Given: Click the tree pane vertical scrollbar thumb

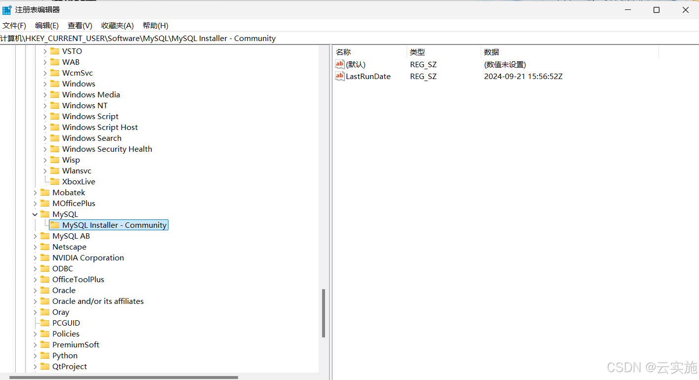Looking at the screenshot, I should pos(324,313).
